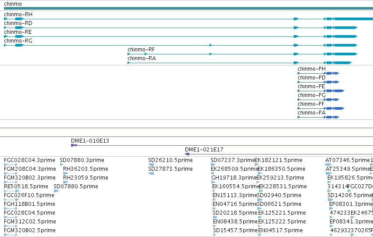Click the EK125222.5prime EST label
The width and height of the screenshot is (373, 237).
(282, 222)
